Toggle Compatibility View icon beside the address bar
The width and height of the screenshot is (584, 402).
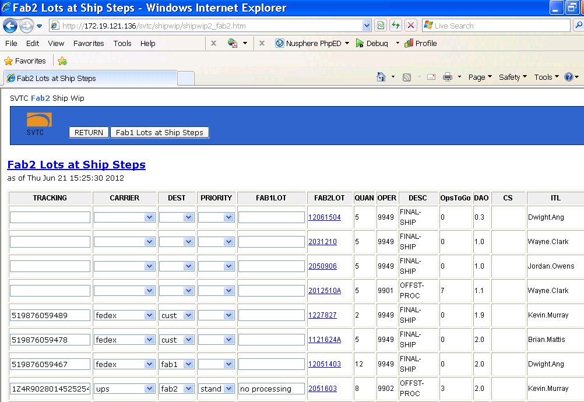(381, 25)
